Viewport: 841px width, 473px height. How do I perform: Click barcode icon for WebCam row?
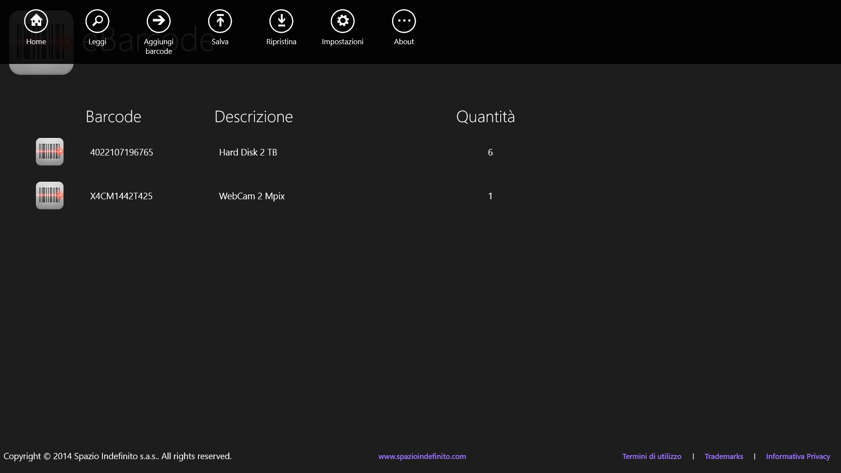49,196
